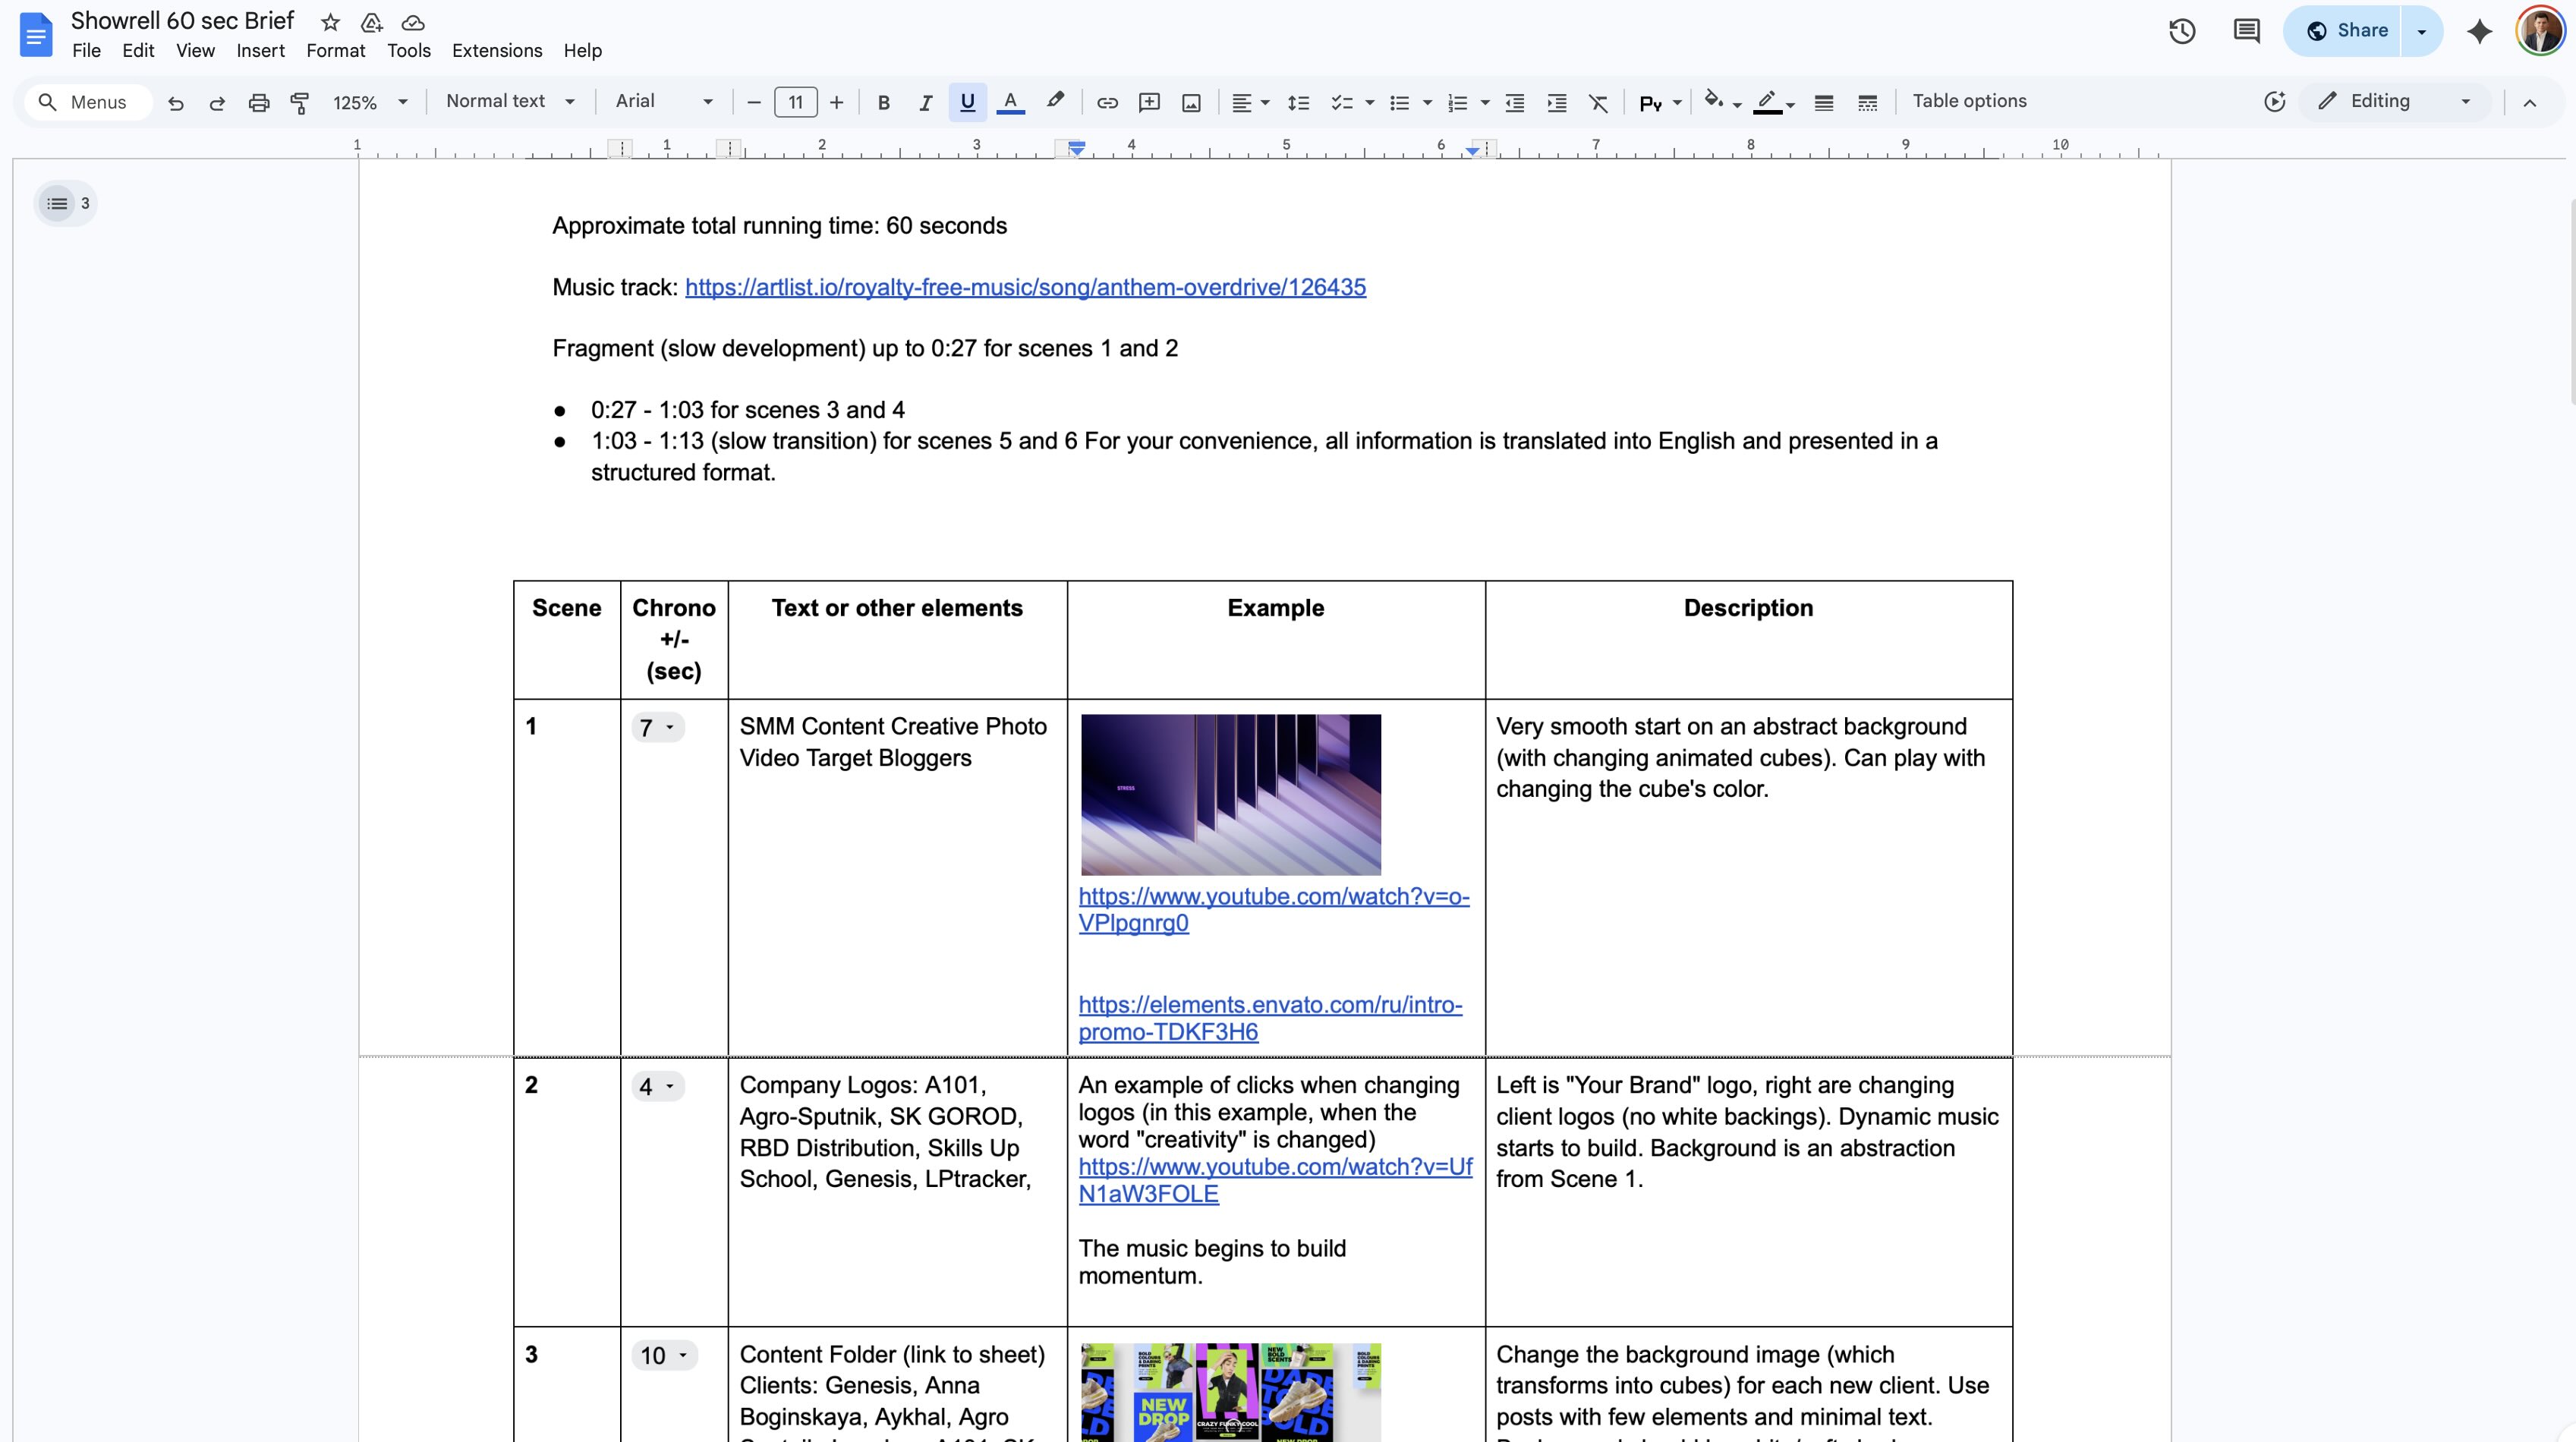The width and height of the screenshot is (2576, 1442).
Task: Click the insert image icon
Action: click(x=1191, y=102)
